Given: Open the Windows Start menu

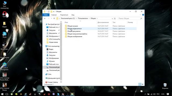Looking at the screenshot, I should point(2,94).
